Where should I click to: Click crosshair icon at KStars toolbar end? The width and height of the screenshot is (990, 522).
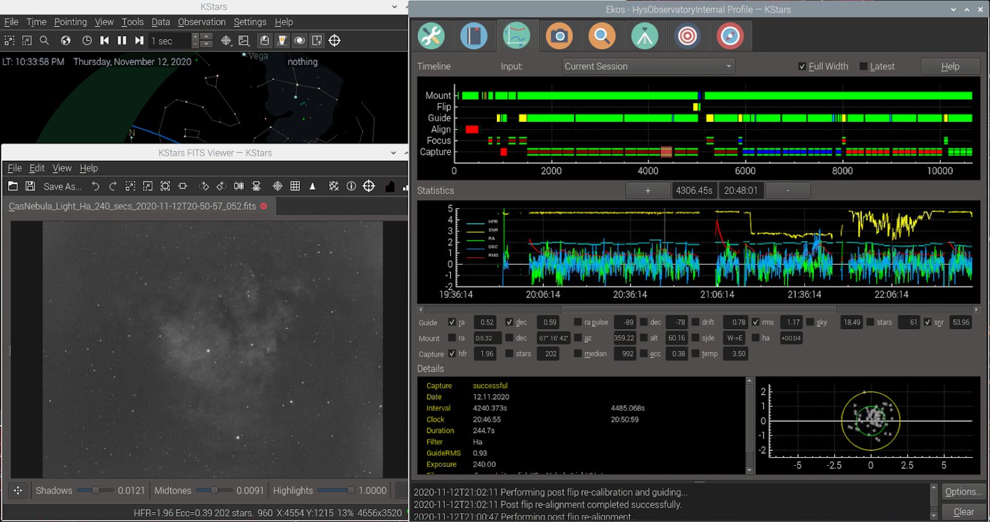pyautogui.click(x=335, y=40)
